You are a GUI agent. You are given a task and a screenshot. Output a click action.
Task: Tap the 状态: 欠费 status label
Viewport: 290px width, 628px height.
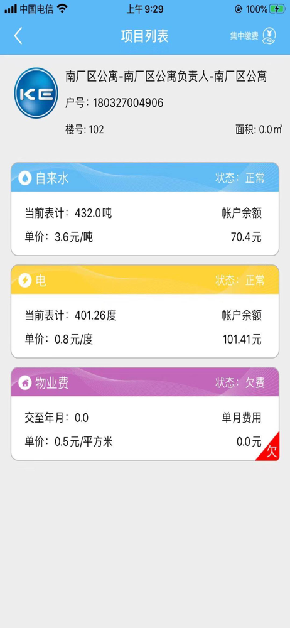[240, 383]
